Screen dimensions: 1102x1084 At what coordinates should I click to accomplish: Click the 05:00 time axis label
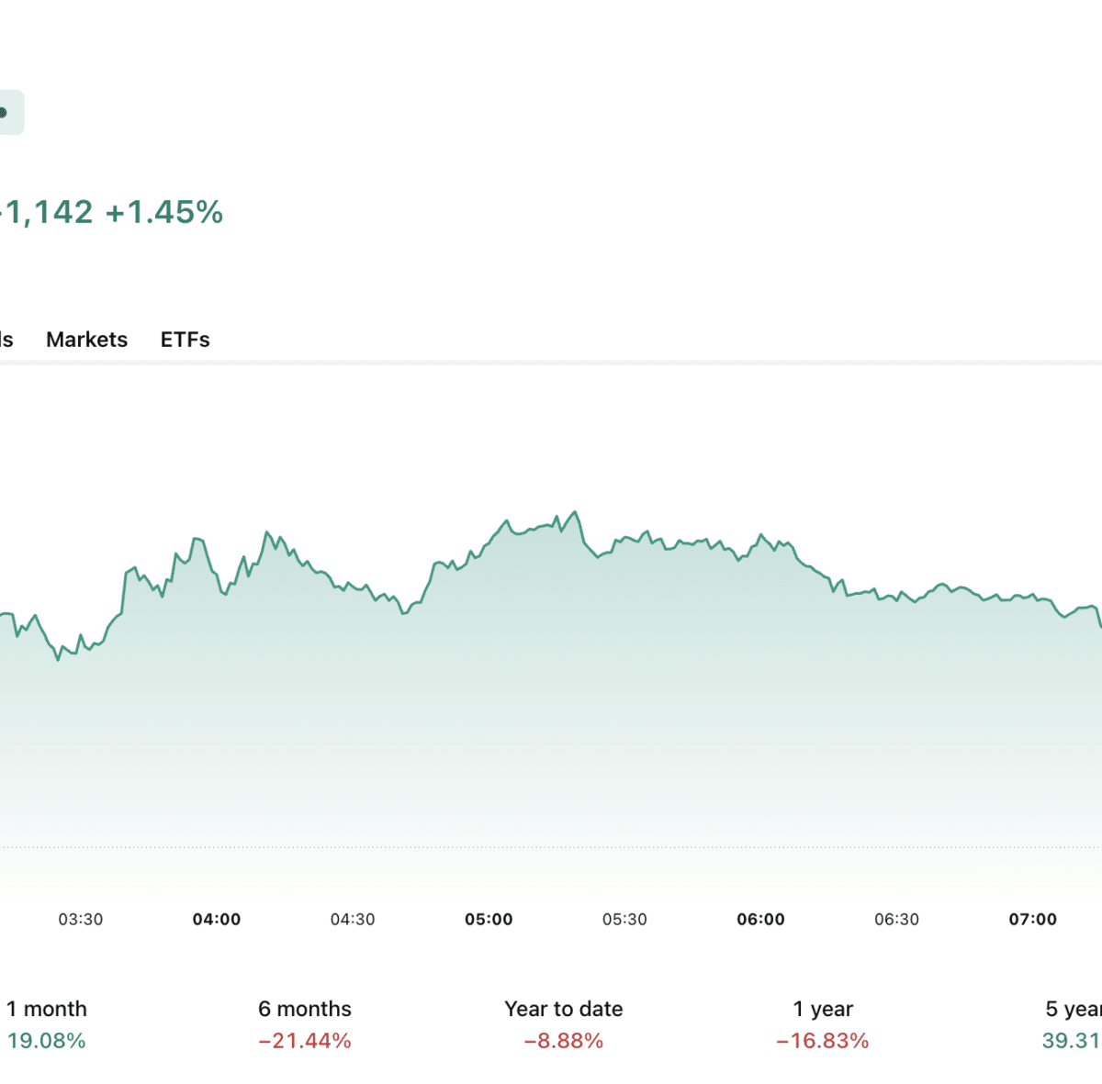pos(489,919)
